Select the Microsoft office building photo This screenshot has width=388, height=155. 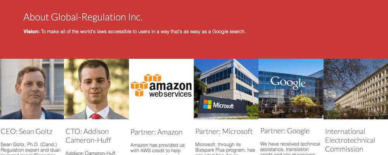tap(226, 89)
